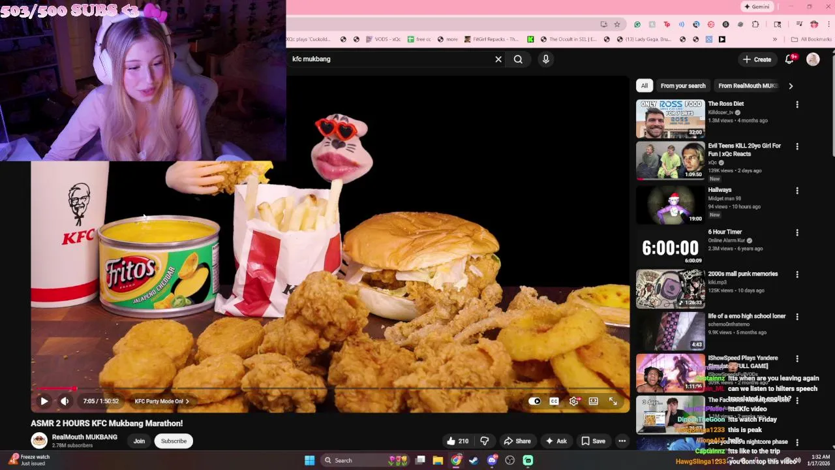Viewport: 835px width, 470px height.
Task: Seek on the red video progress bar
Action: (x=330, y=389)
